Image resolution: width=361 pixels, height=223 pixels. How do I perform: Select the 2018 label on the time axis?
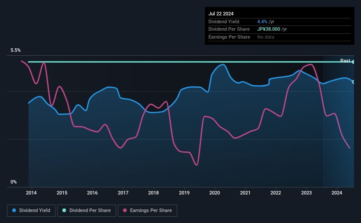point(153,193)
